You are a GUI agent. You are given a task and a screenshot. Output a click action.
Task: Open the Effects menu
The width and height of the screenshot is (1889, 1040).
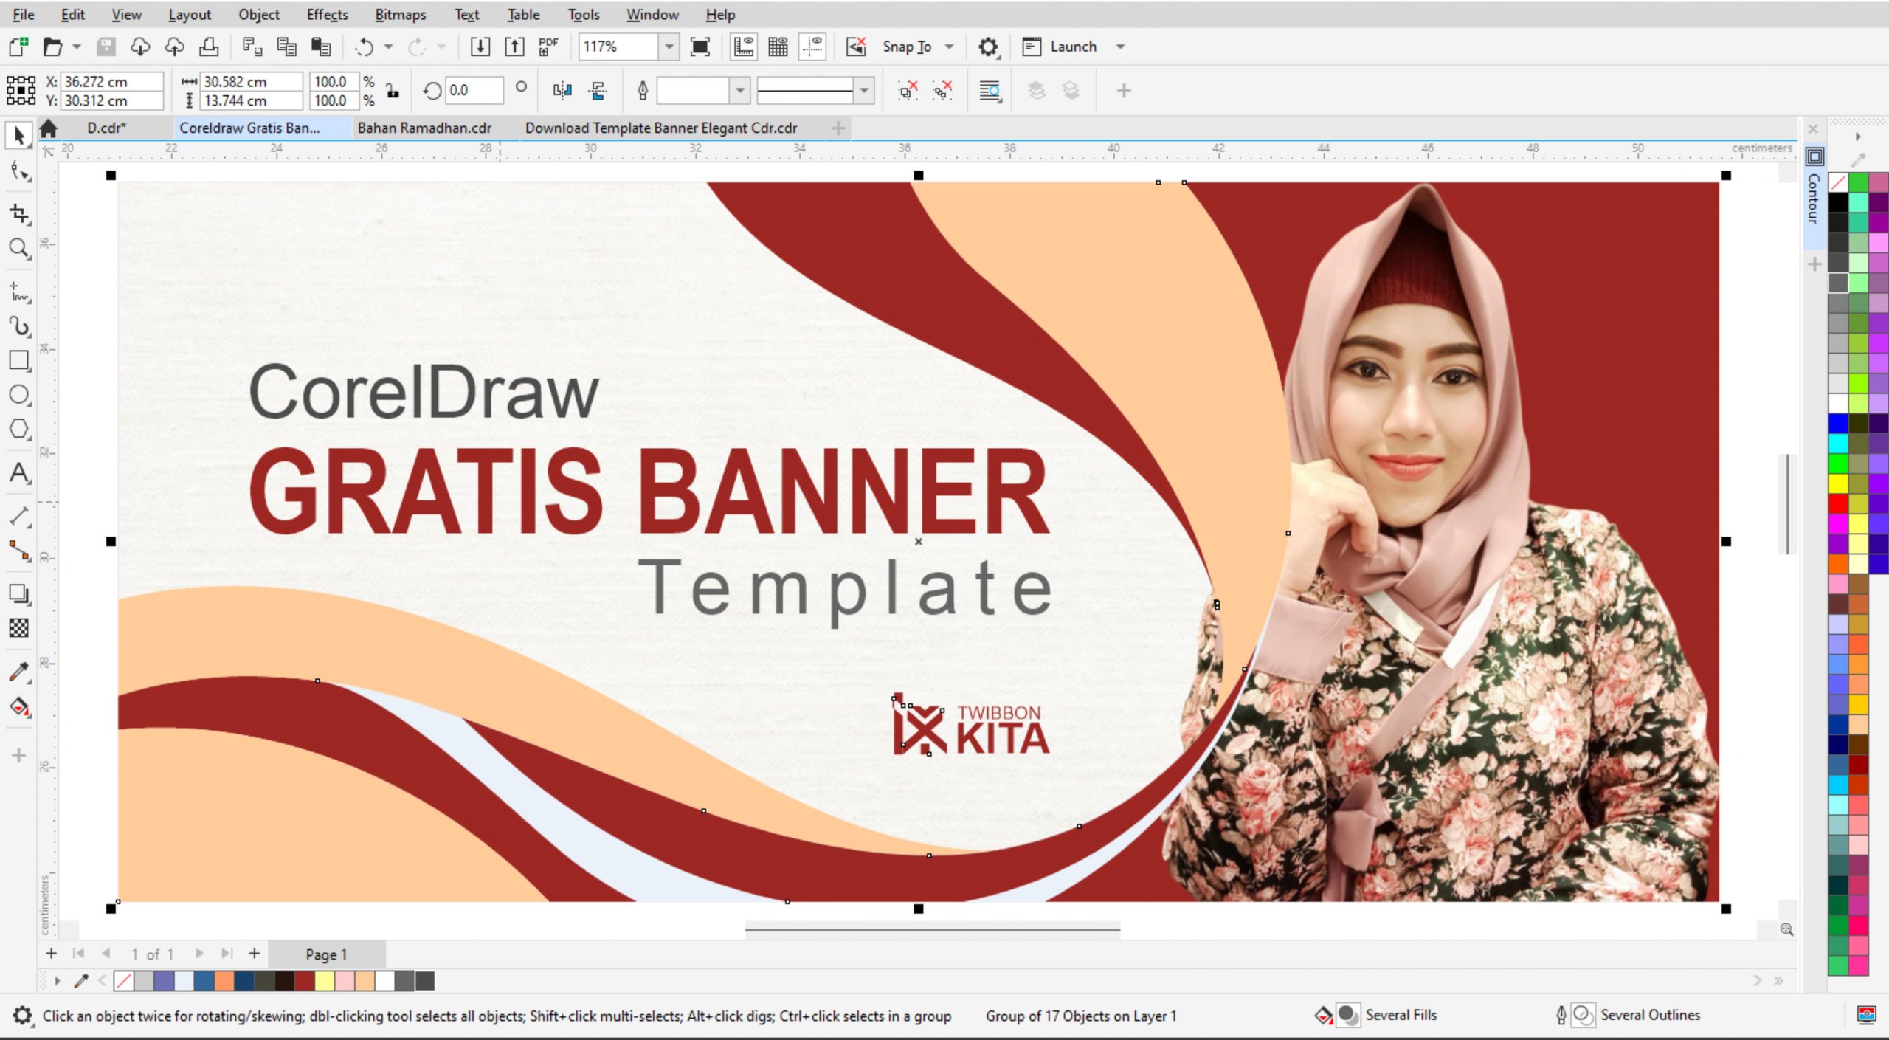[327, 14]
